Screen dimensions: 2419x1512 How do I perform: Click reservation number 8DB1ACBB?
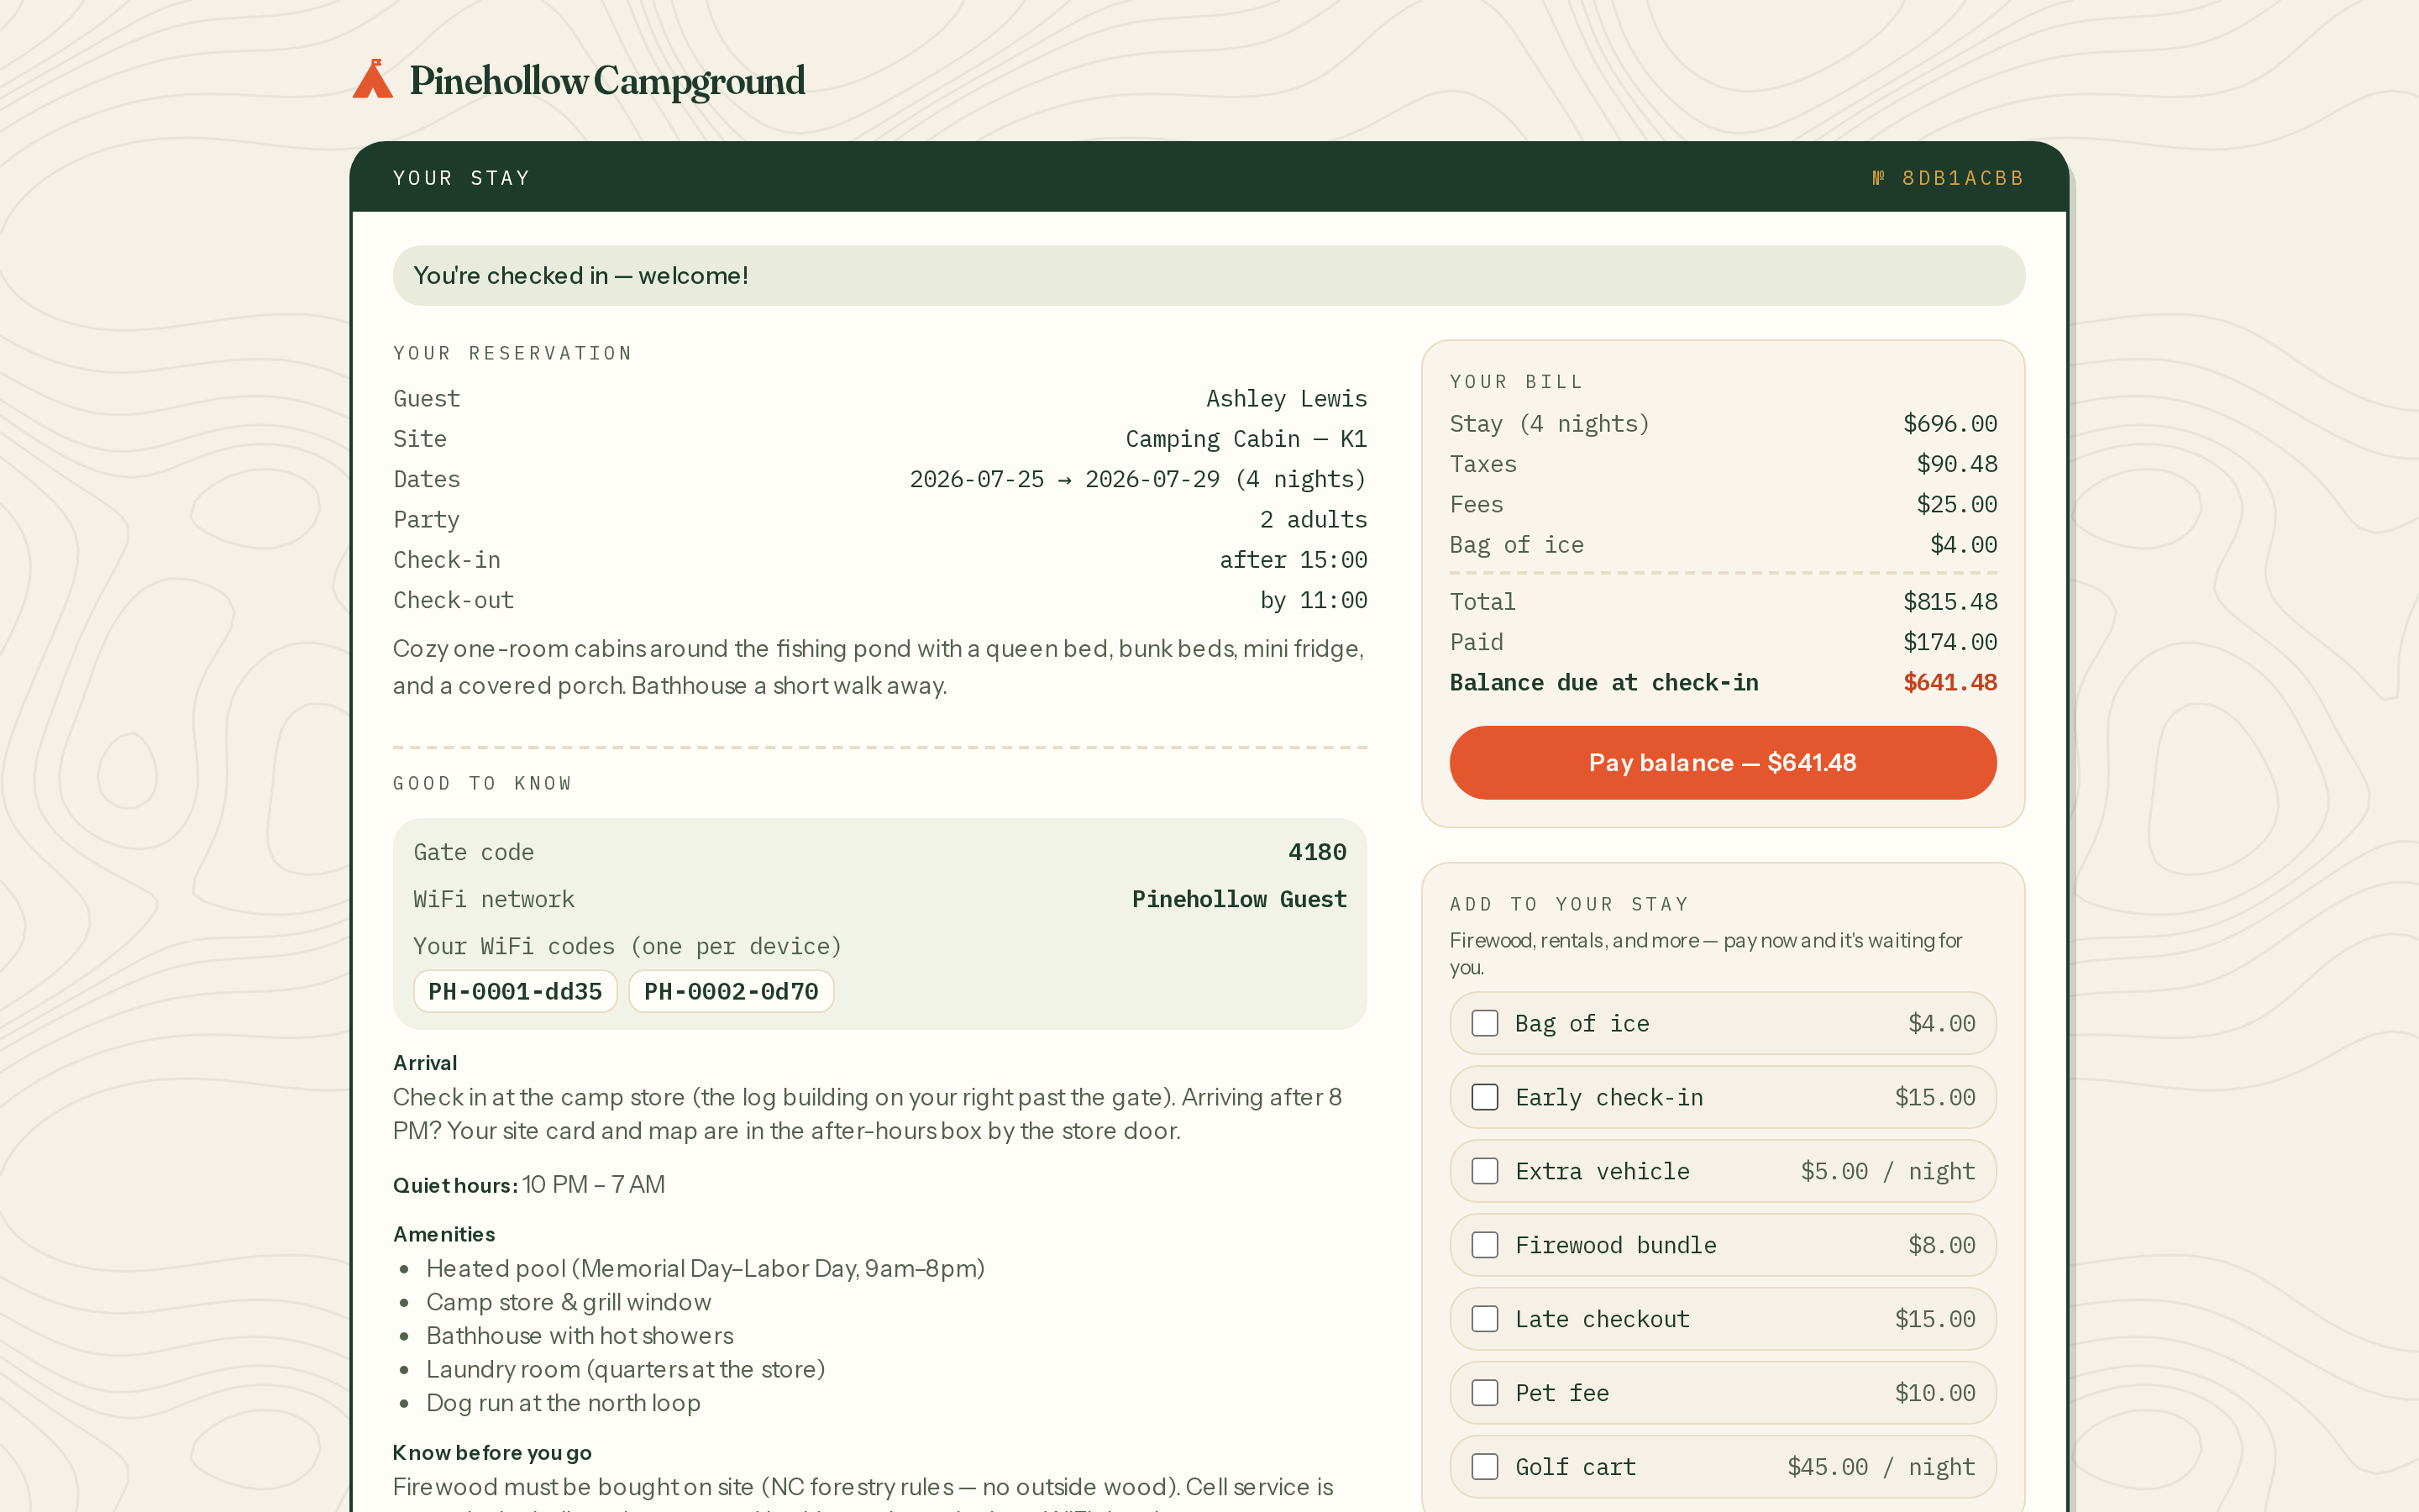(1947, 178)
